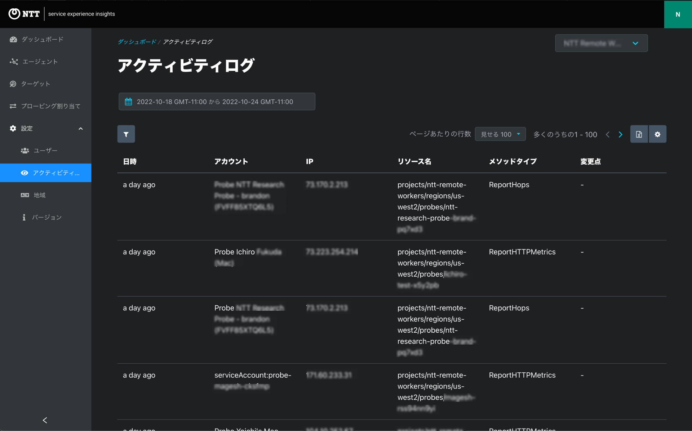Click 日時 column header
The image size is (692, 431).
coord(130,162)
